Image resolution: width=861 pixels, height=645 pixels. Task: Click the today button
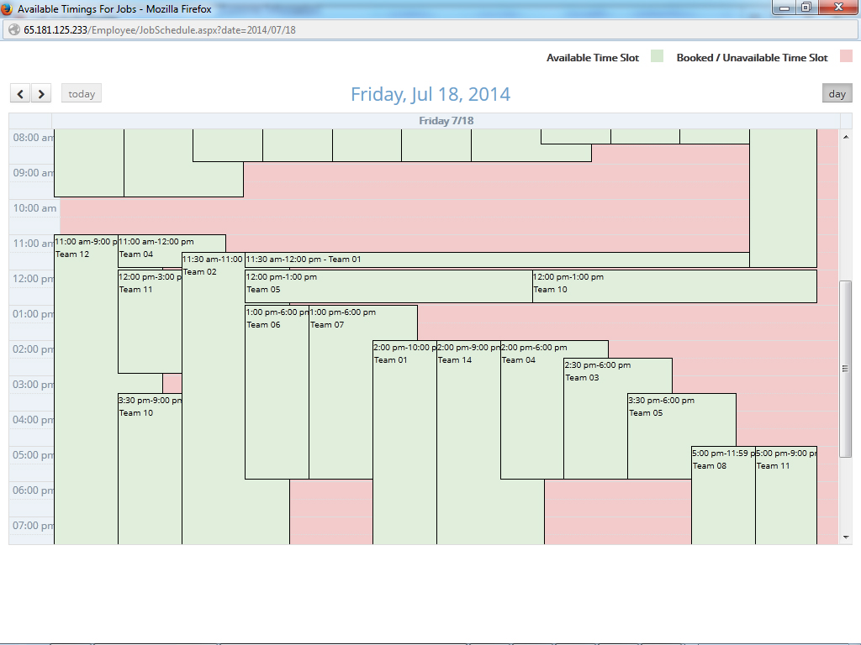[82, 93]
